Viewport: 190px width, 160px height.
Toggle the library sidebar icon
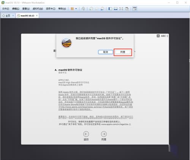click(x=110, y=9)
